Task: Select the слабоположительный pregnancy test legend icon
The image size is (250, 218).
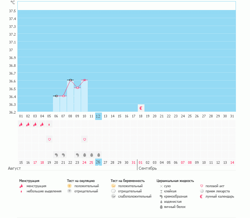Action: click(113, 196)
